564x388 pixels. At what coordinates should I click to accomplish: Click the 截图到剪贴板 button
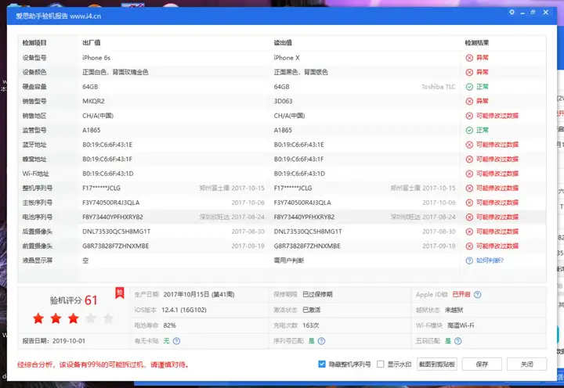click(436, 365)
